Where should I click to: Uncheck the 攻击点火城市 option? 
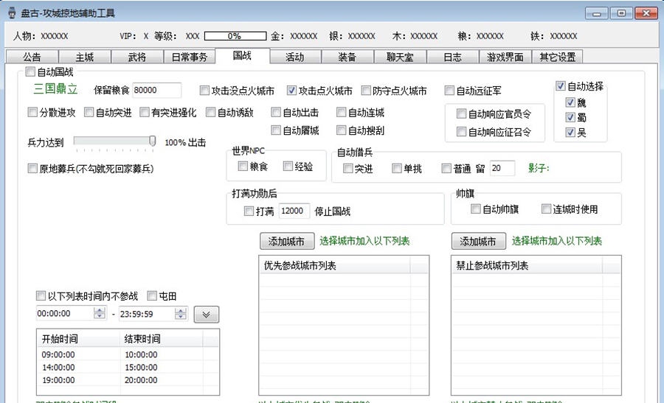pos(291,91)
